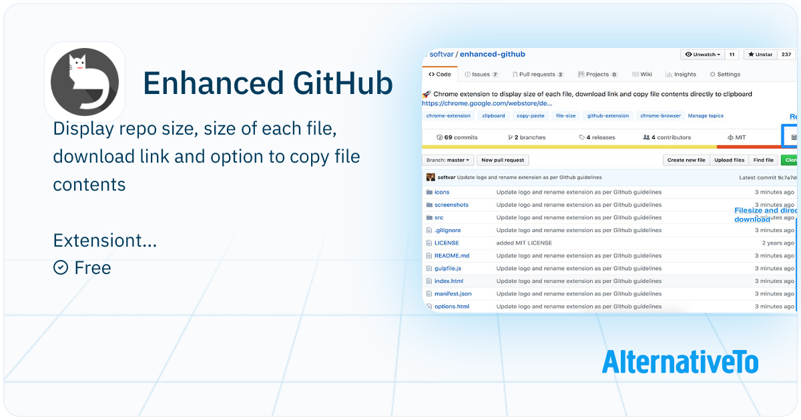801x420 pixels.
Task: Open the screenshots folder
Action: (451, 205)
